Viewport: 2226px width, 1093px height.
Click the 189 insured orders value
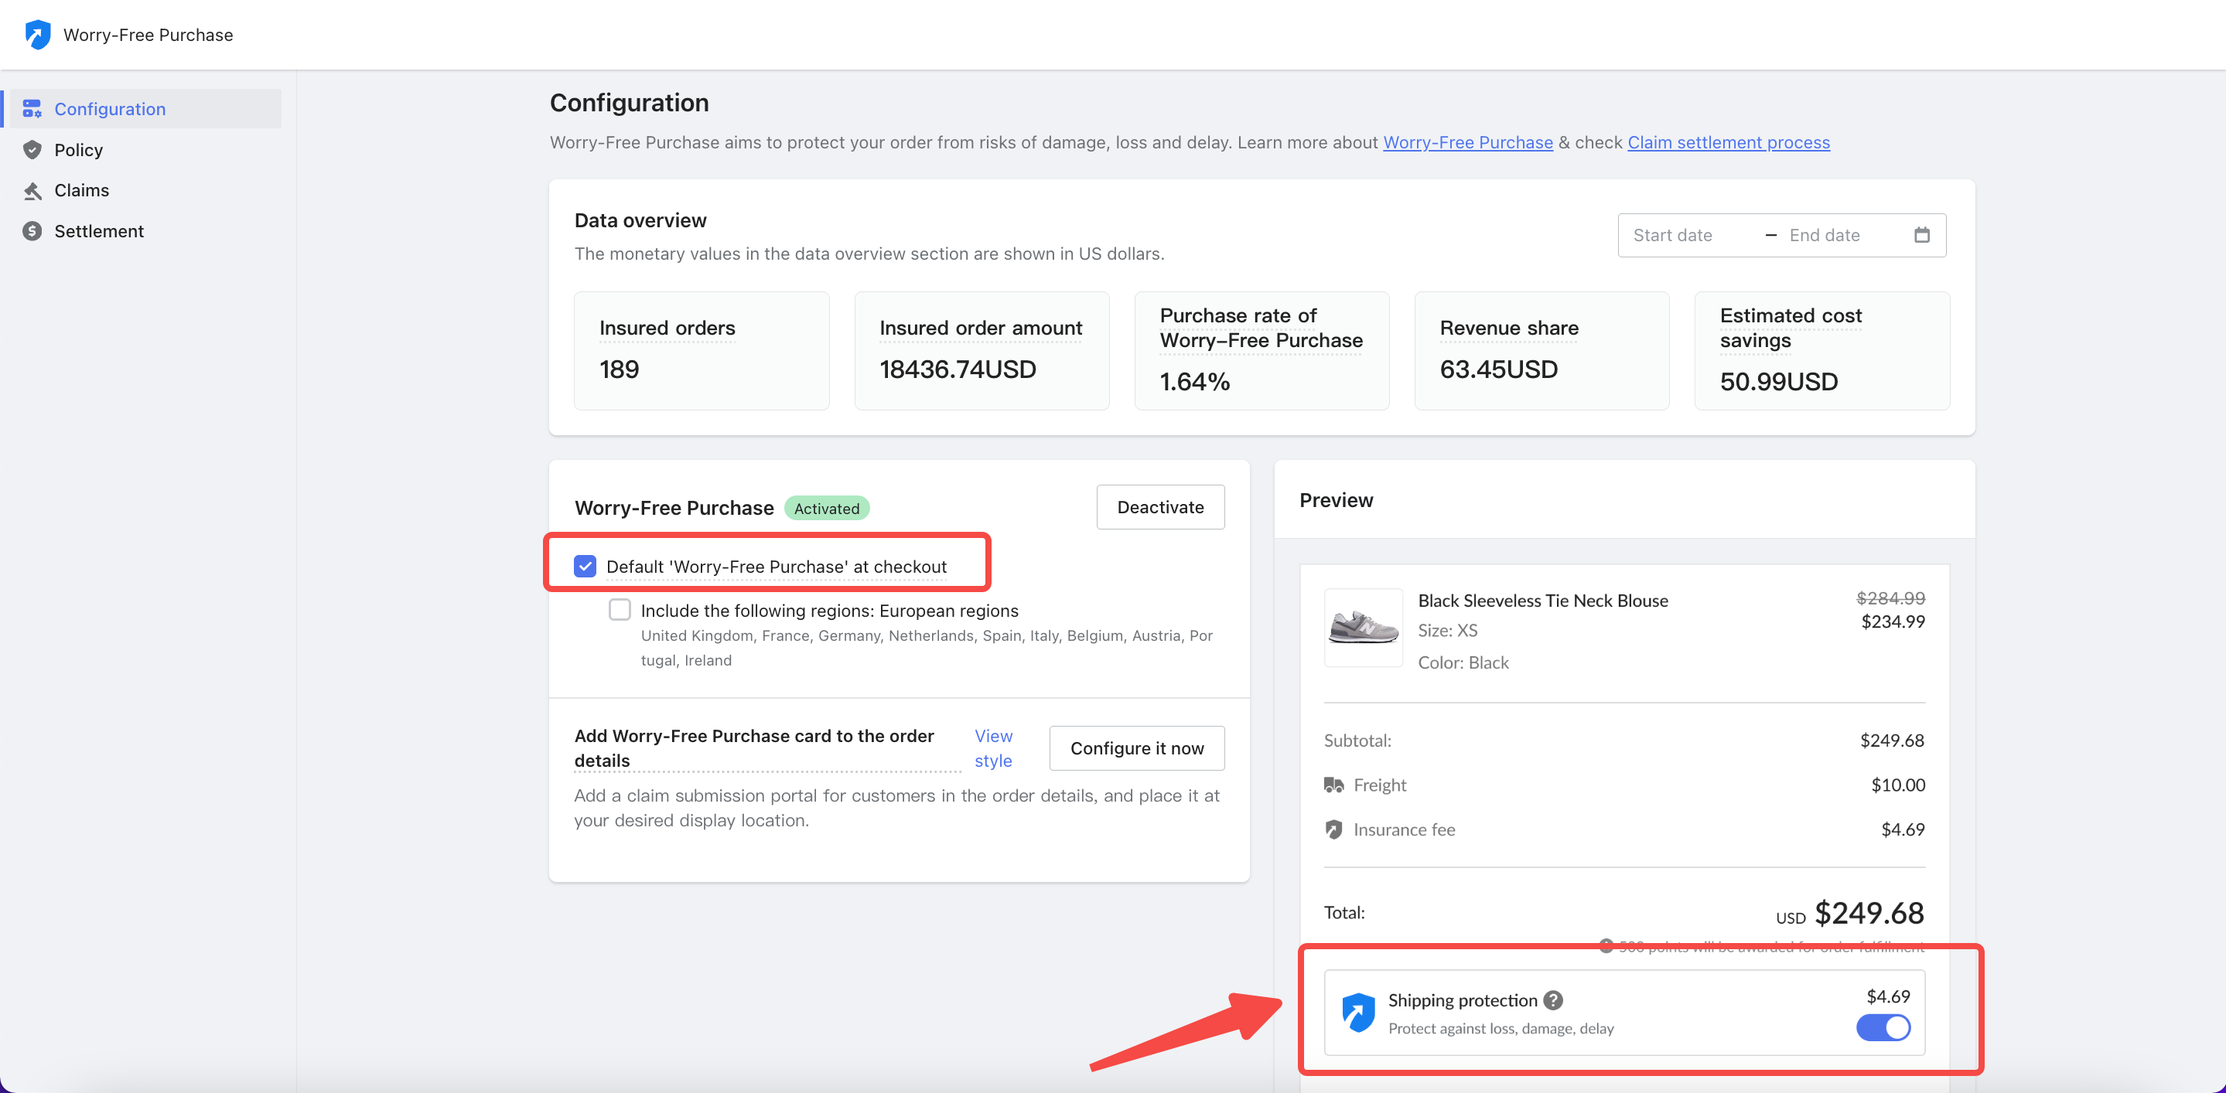point(619,369)
